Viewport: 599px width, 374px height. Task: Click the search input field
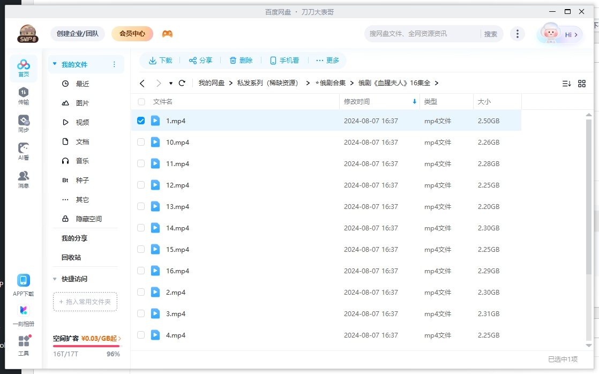[423, 33]
